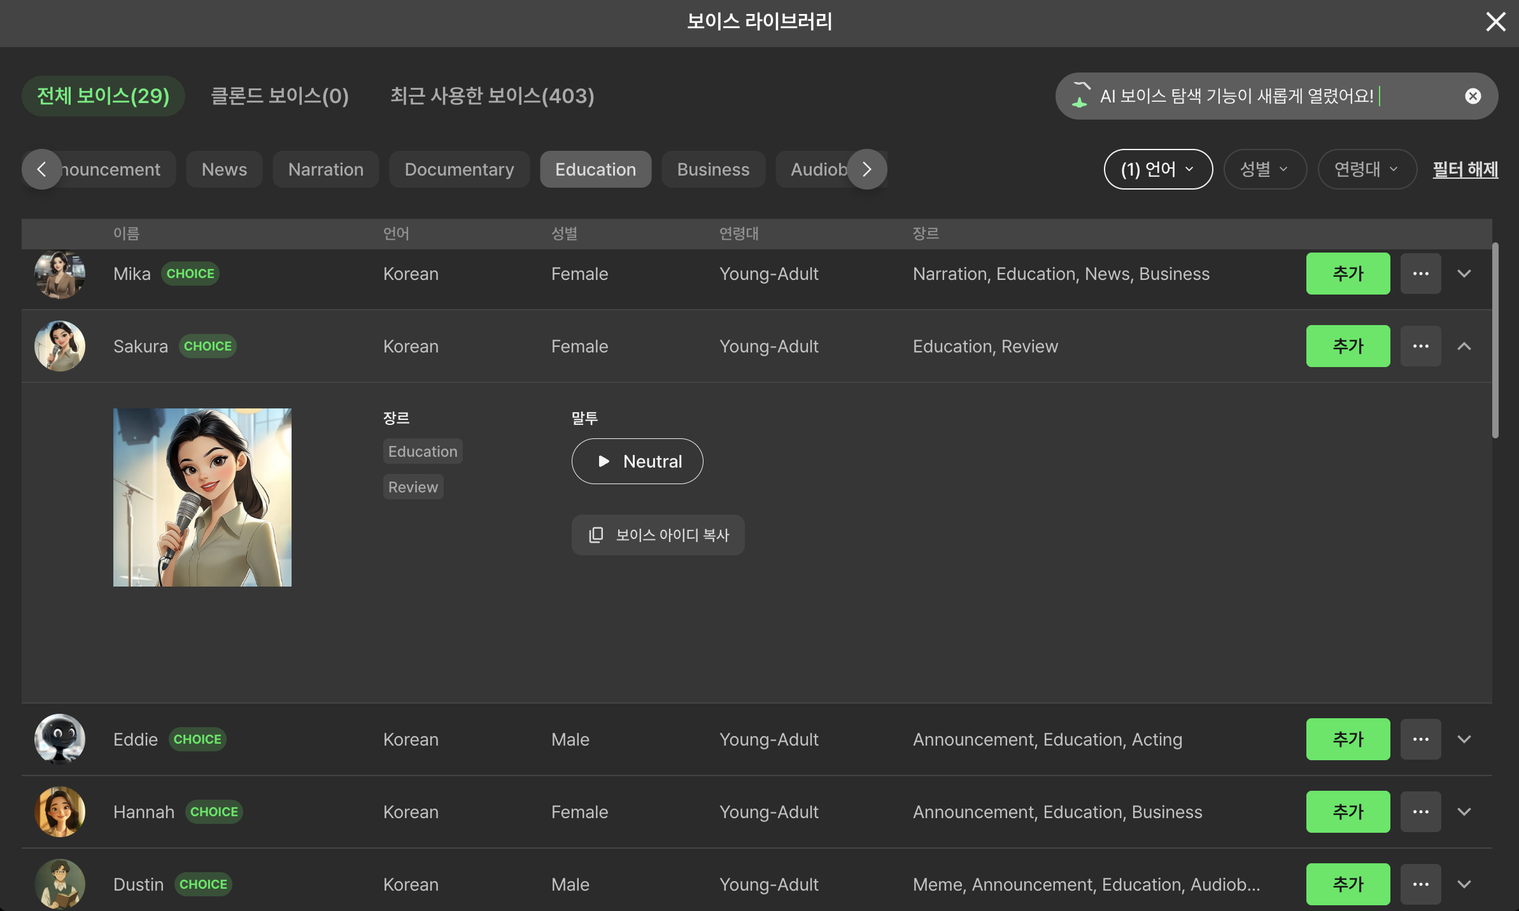Open the 언어 language dropdown
1519x911 pixels.
pyautogui.click(x=1158, y=169)
